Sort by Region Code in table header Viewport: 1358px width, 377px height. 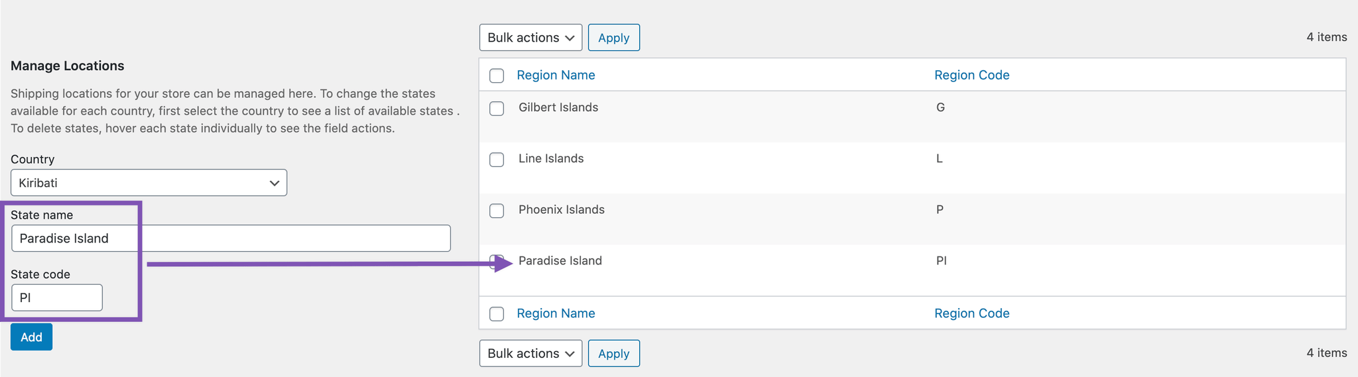point(971,75)
